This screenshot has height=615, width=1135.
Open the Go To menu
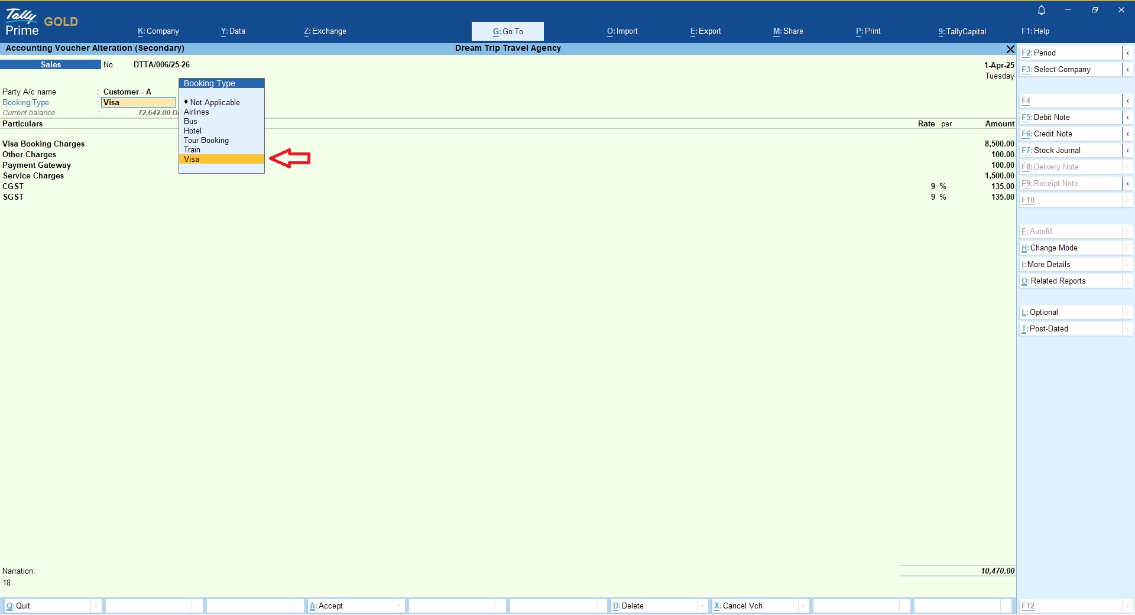click(507, 31)
